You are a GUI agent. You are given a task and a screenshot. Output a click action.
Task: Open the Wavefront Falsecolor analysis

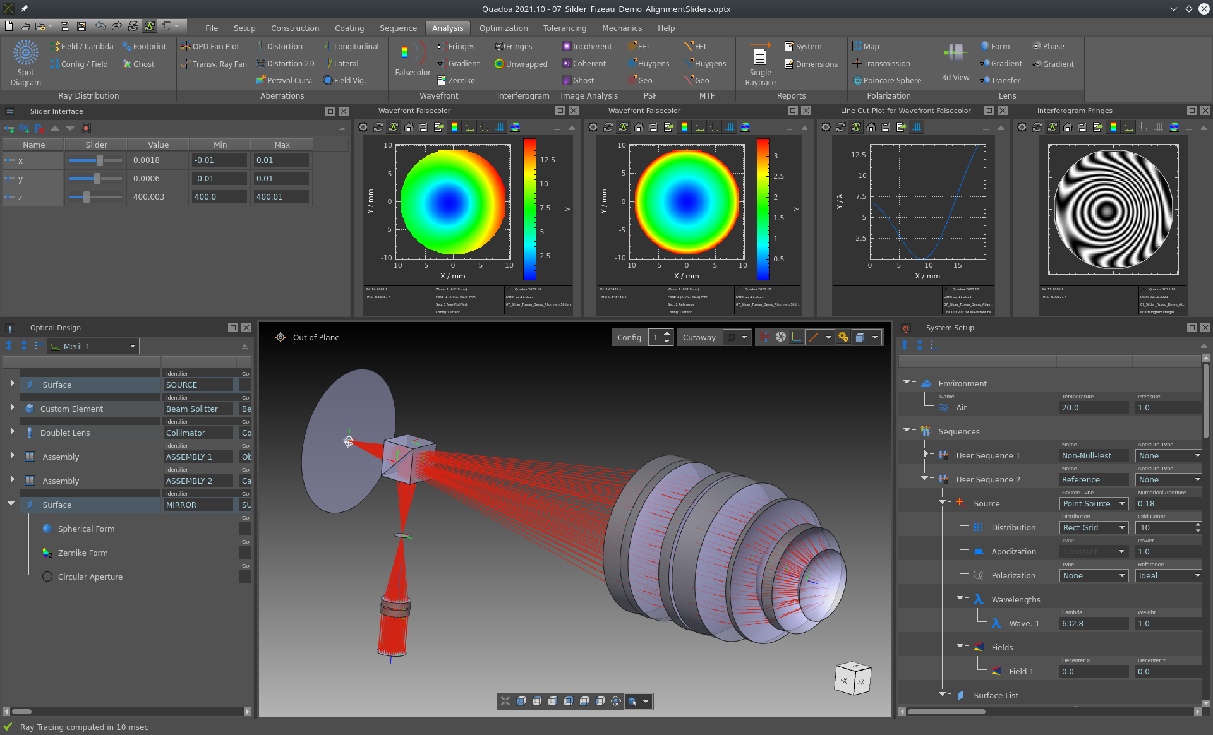[x=413, y=59]
